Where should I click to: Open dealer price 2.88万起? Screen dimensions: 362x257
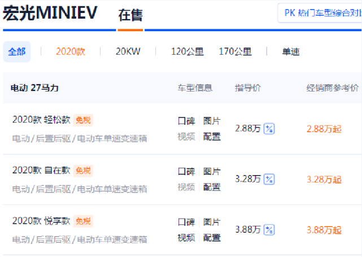coord(324,129)
